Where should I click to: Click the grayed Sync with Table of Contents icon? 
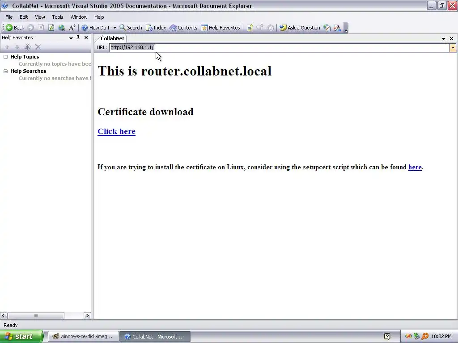[271, 28]
